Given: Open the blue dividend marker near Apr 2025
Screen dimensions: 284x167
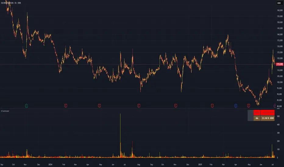Looking at the screenshot, I should [236, 106].
